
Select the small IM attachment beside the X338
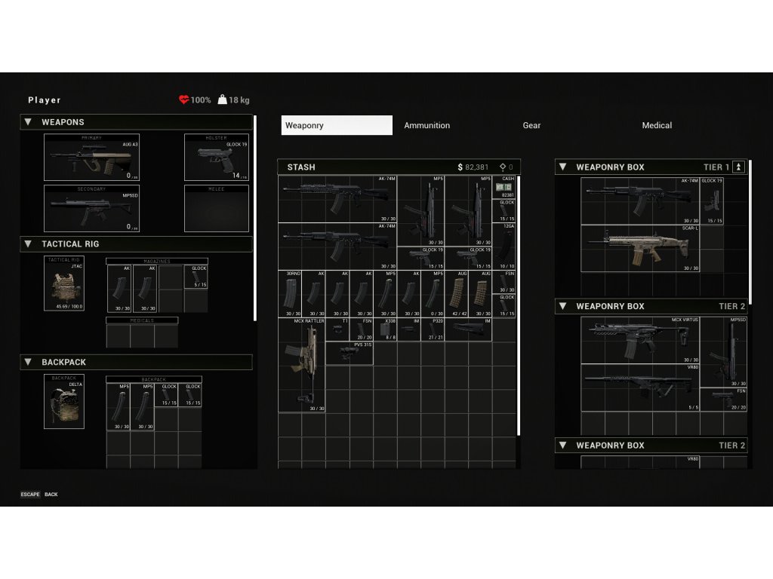point(409,329)
